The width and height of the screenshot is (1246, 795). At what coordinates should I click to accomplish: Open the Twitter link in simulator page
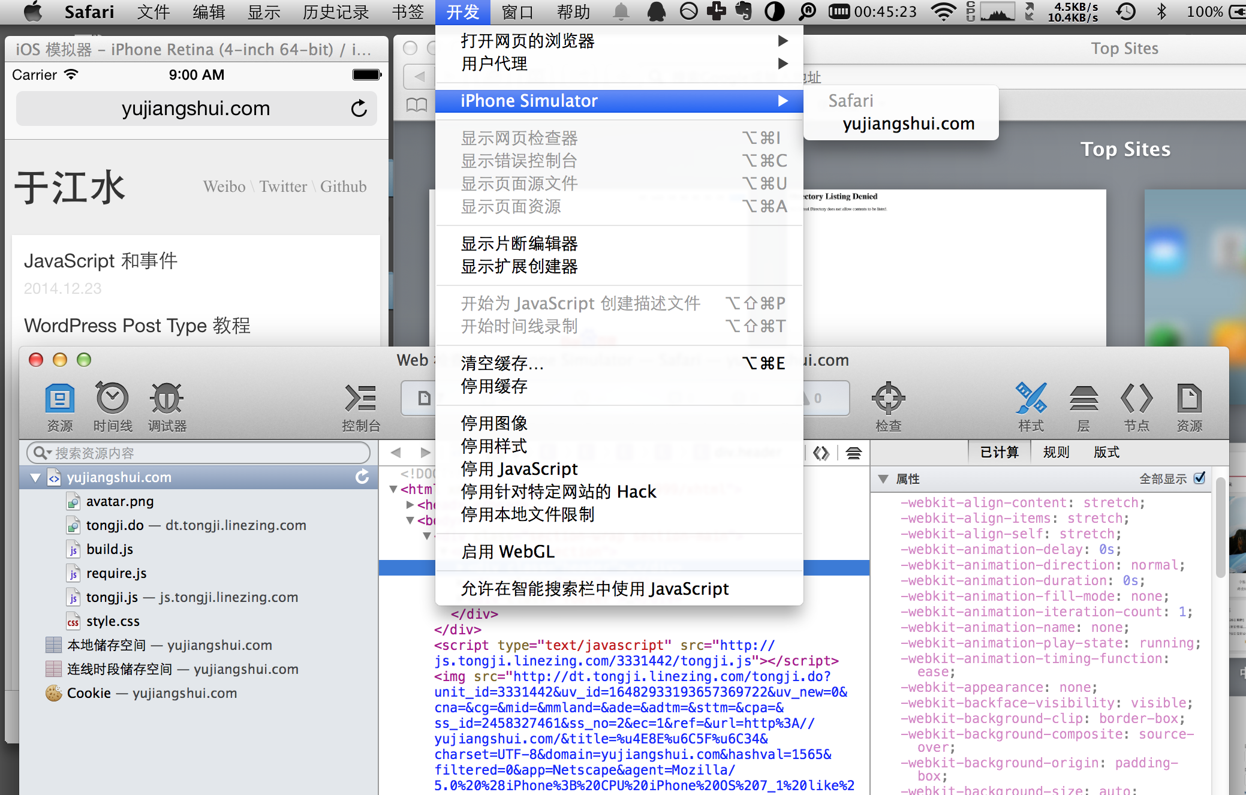click(x=283, y=186)
